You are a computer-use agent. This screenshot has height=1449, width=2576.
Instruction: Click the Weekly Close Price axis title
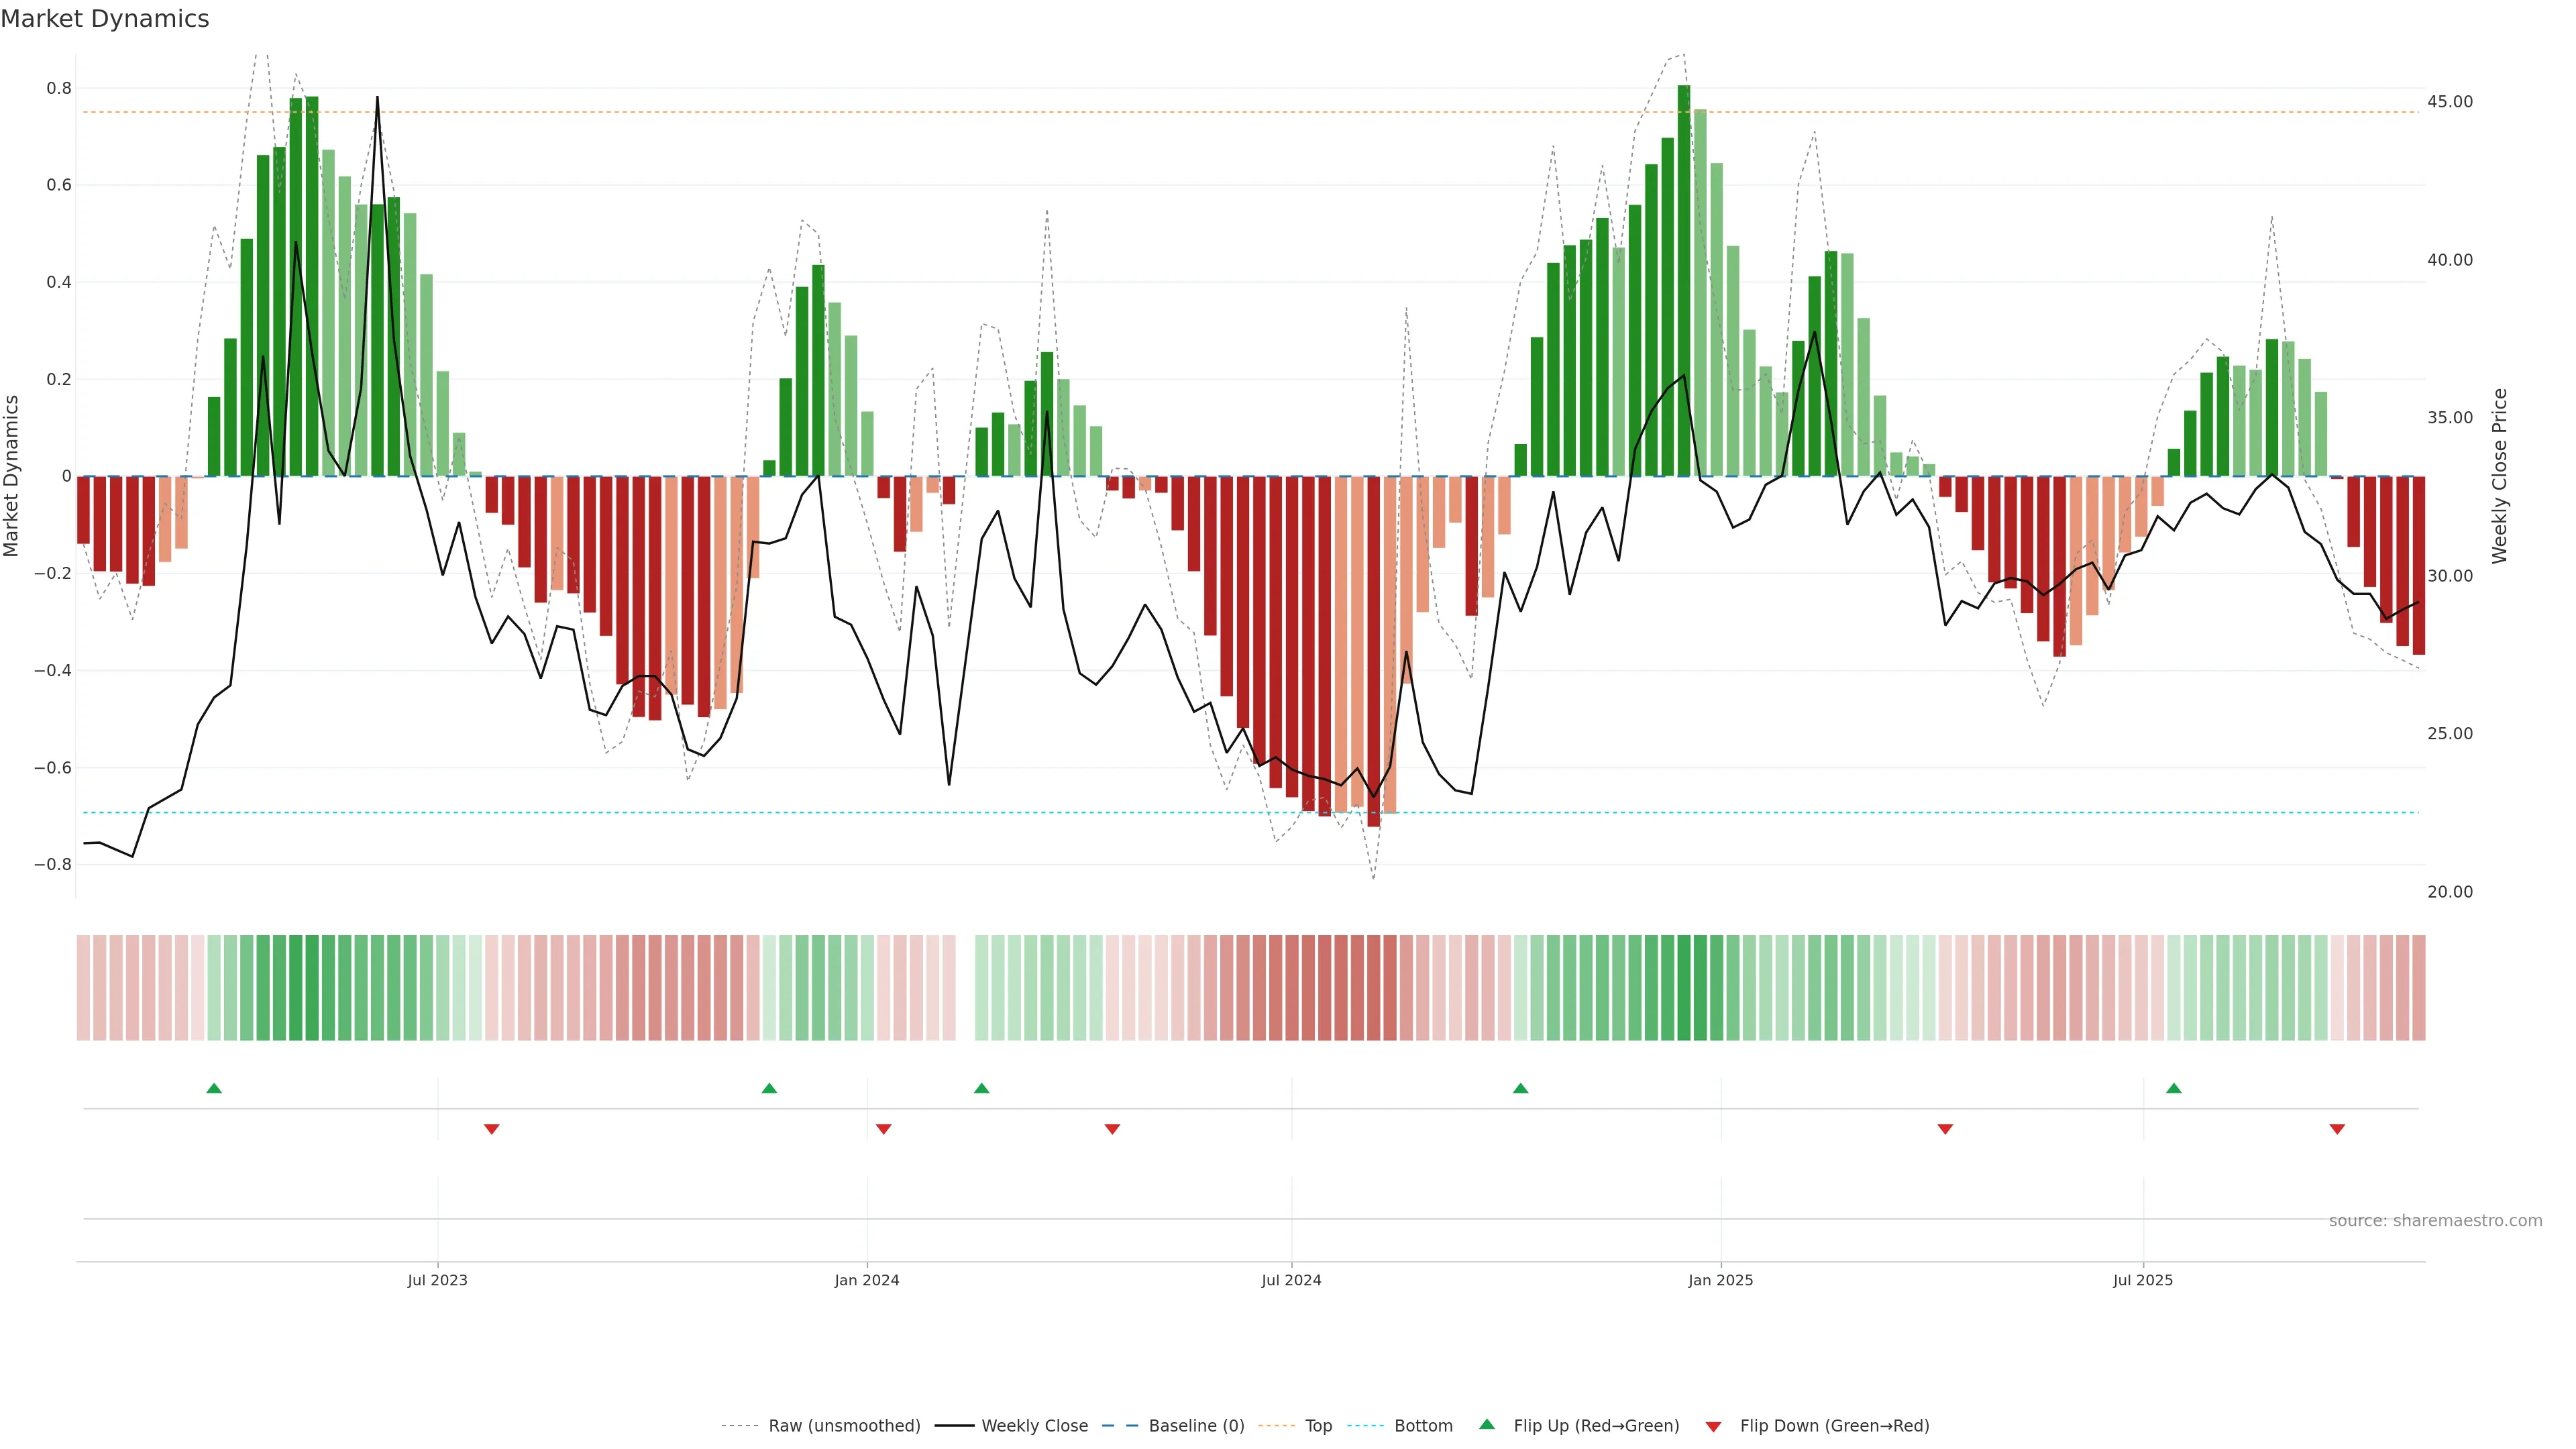pos(2500,476)
